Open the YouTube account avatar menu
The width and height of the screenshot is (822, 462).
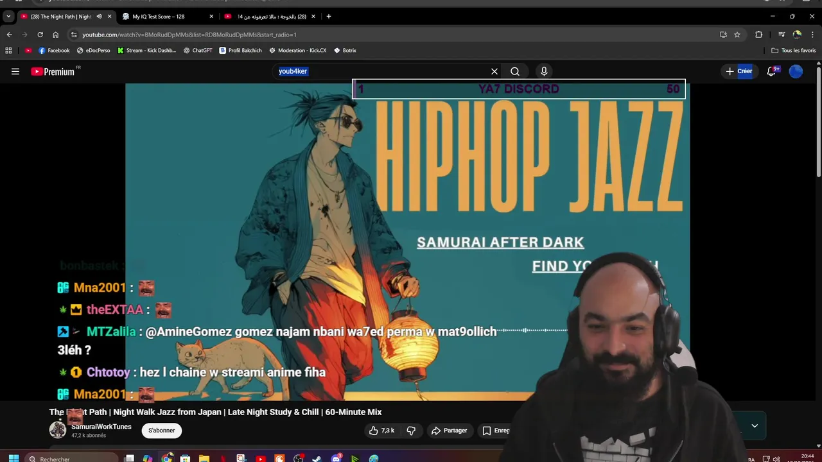click(796, 71)
